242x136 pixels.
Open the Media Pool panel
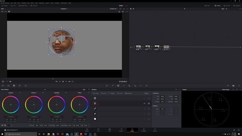(23, 6)
